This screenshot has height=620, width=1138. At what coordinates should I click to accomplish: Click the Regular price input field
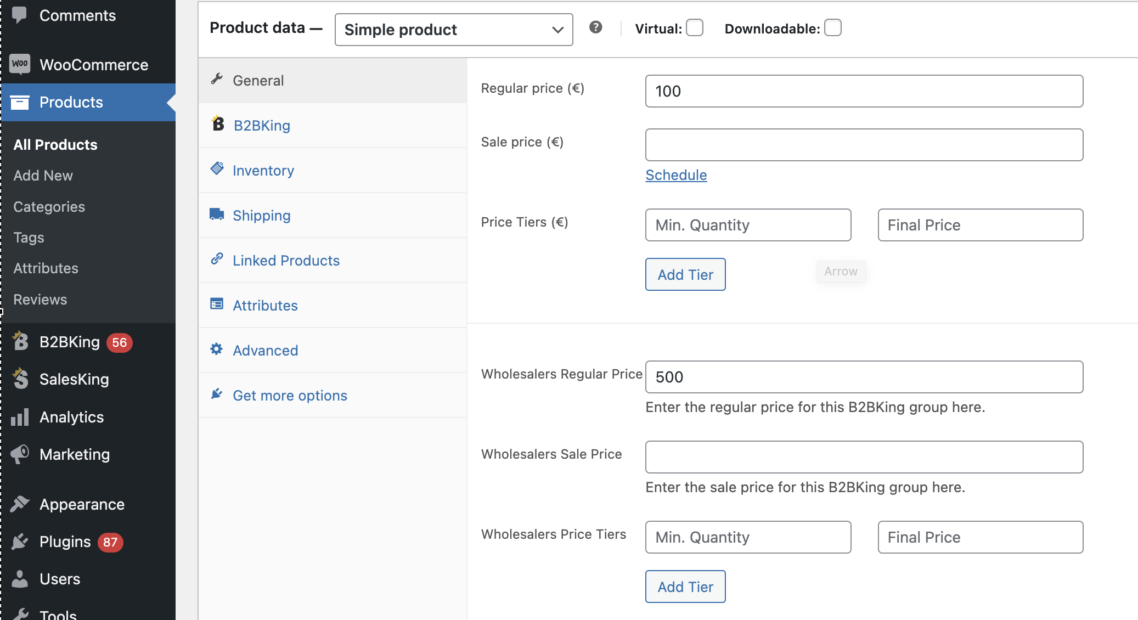tap(864, 91)
